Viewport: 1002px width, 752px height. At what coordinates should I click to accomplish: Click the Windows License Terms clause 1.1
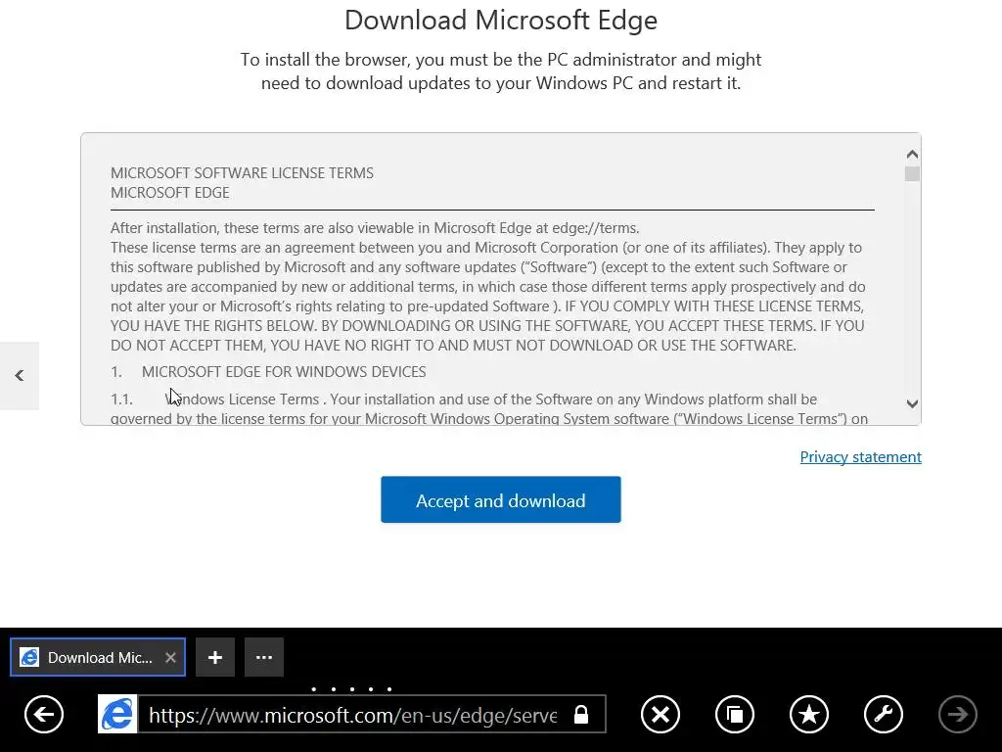click(489, 408)
